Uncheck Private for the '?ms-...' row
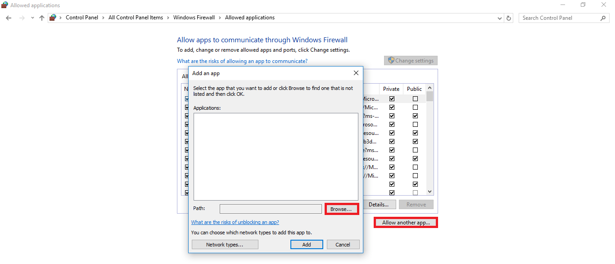Screen dimensions: 615x264 pos(392,116)
